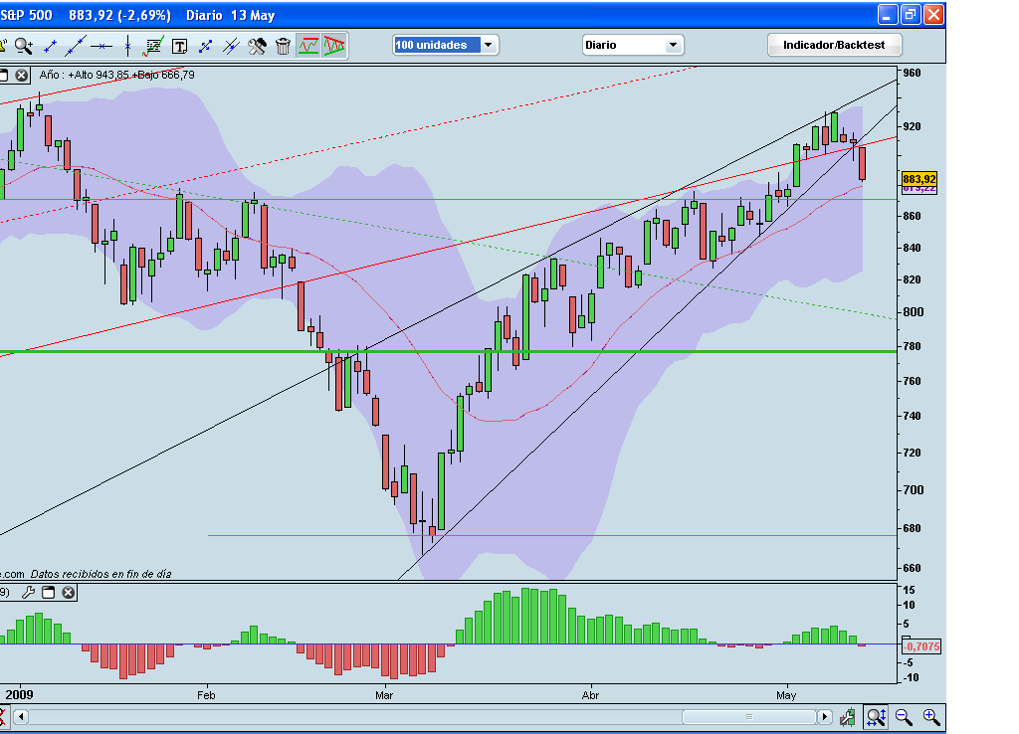Click the Feb date axis label
The width and height of the screenshot is (1019, 734).
click(206, 695)
